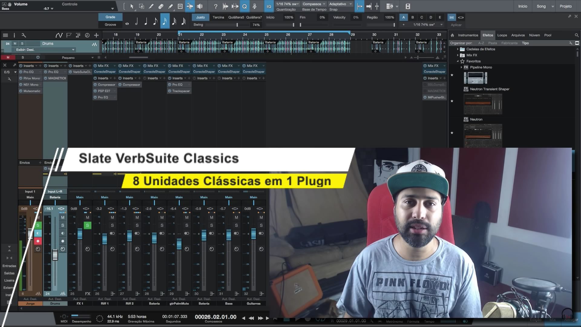Viewport: 581px width, 327px height.
Task: Go to browser home icon
Action: [x=452, y=35]
